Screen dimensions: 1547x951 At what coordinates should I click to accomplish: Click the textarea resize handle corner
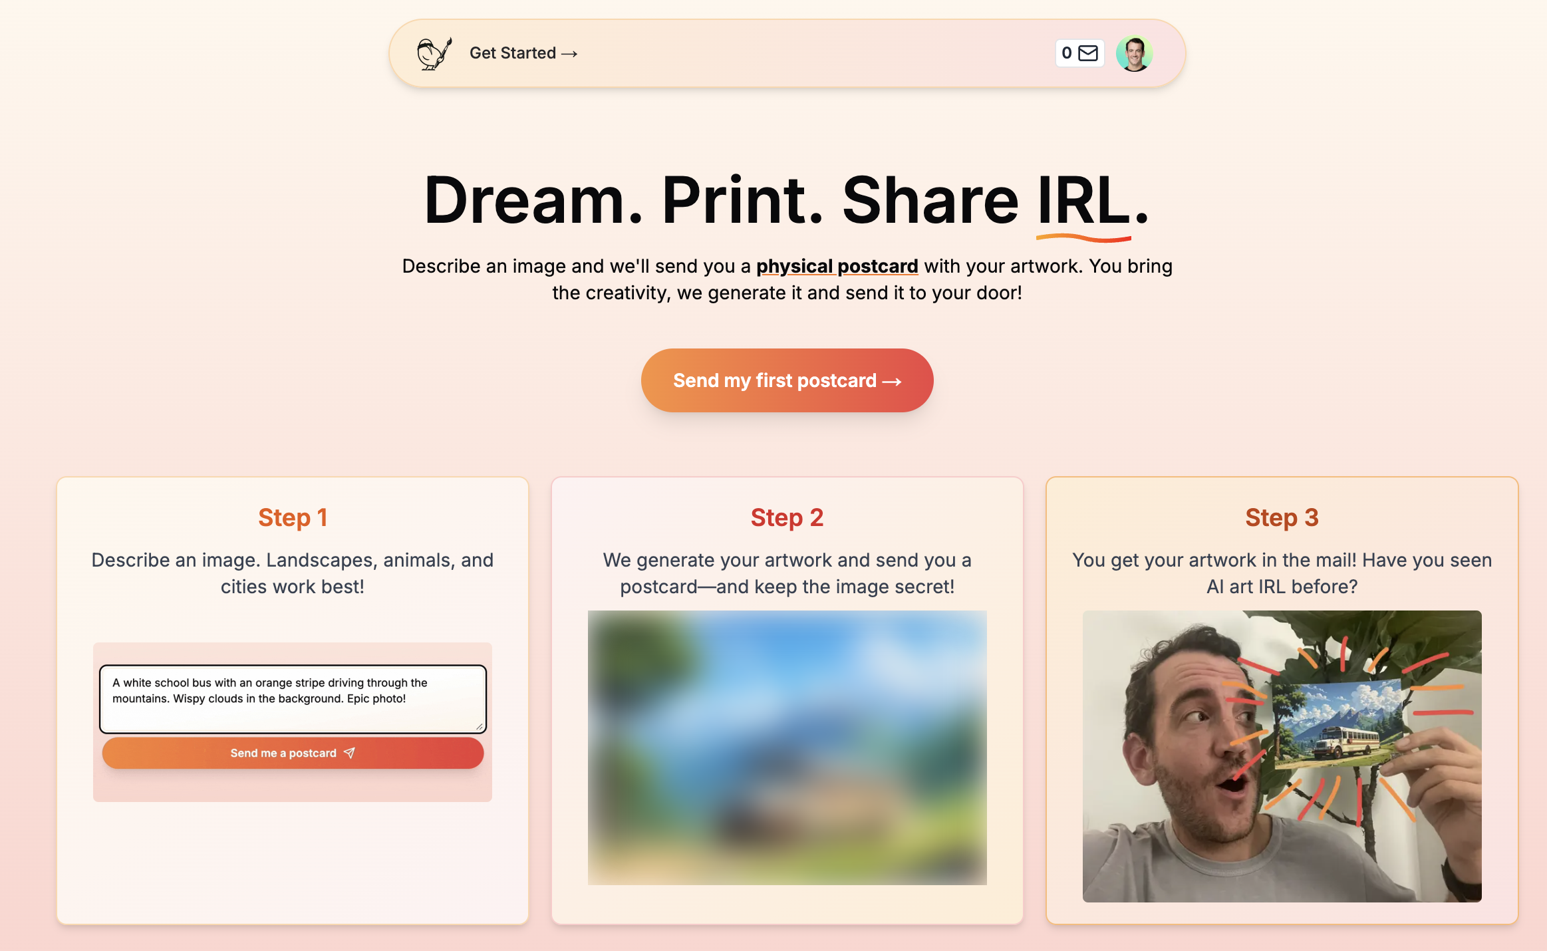tap(480, 726)
